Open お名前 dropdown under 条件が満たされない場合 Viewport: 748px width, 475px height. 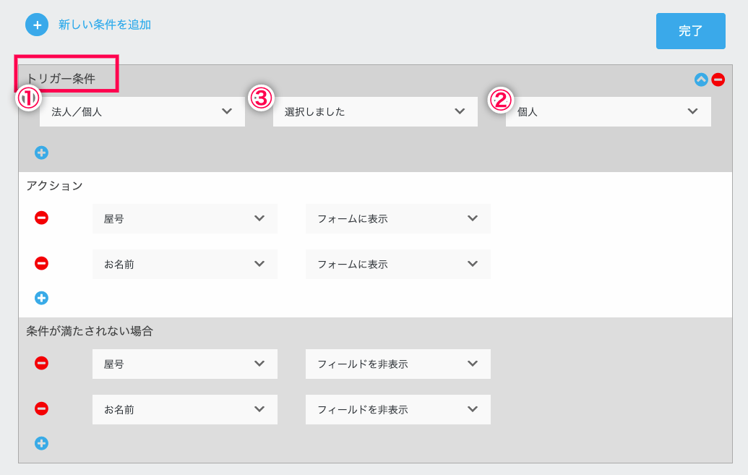coord(184,410)
